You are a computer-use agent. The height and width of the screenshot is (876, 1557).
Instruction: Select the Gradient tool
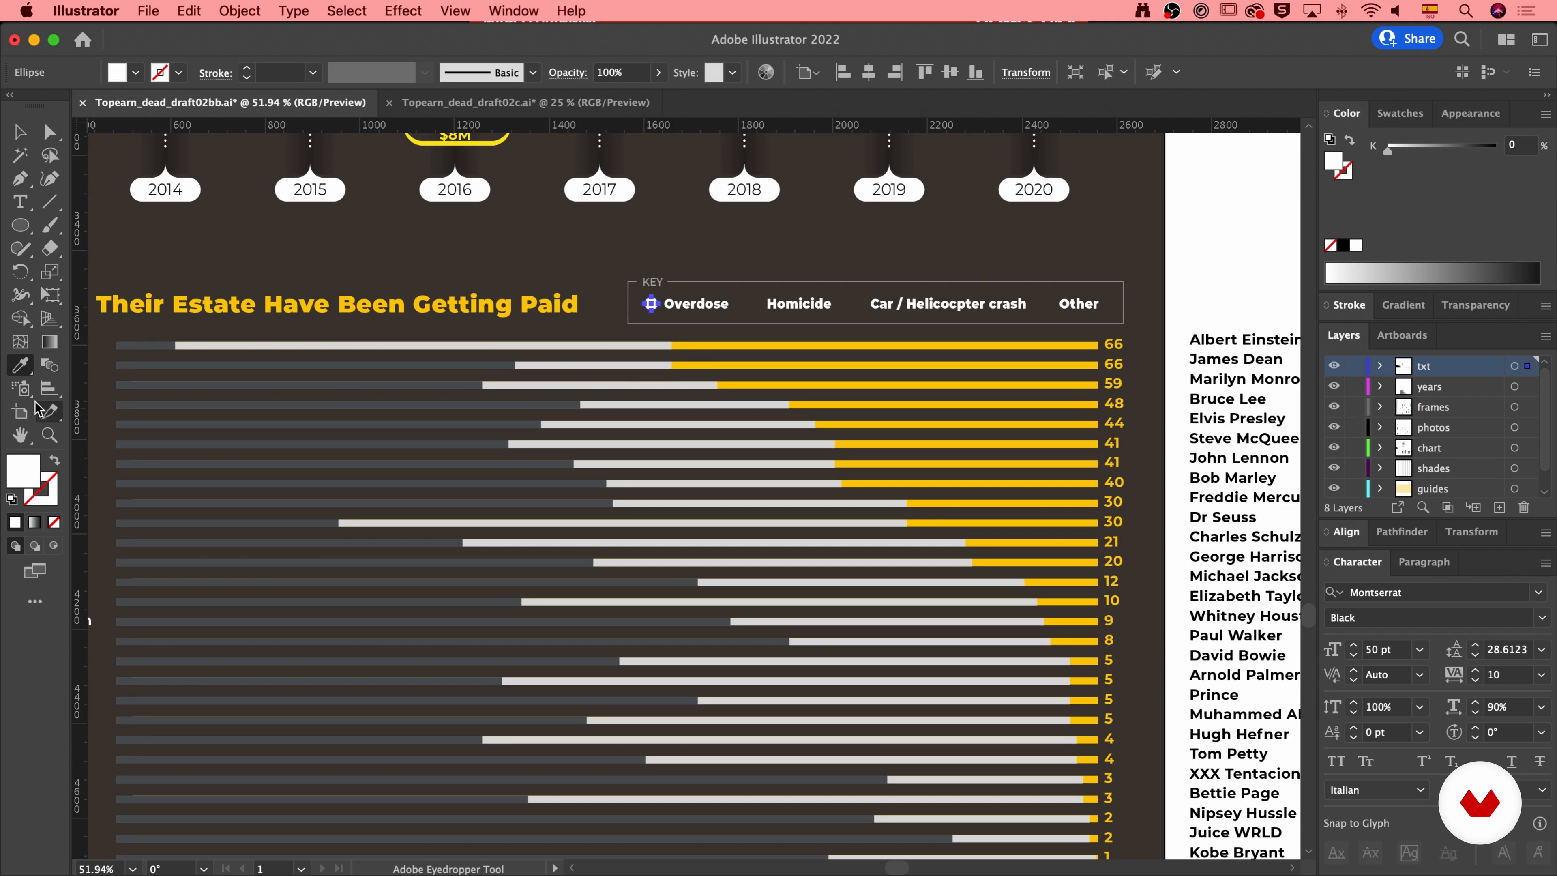click(49, 342)
